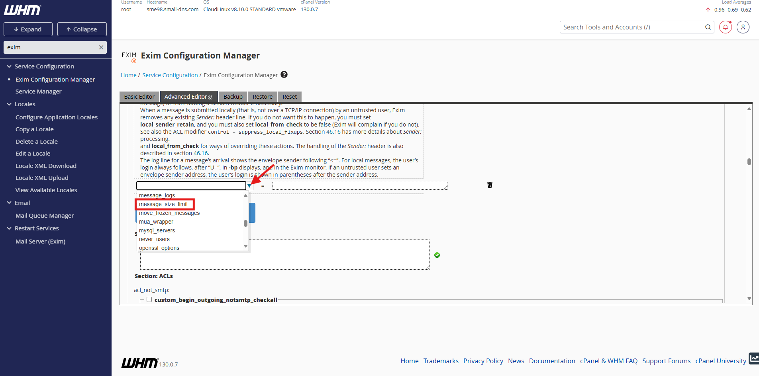
Task: Open the statistics chart icon in footer
Action: click(x=754, y=358)
